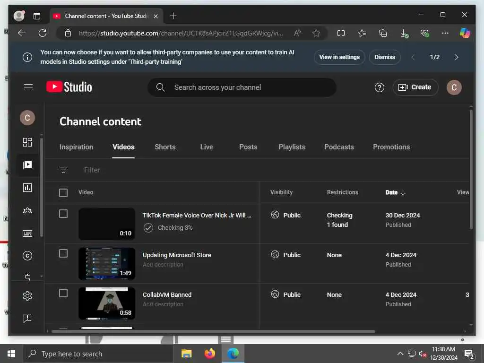The image size is (484, 363).
Task: Click the YouTube Studio logo
Action: tap(69, 87)
